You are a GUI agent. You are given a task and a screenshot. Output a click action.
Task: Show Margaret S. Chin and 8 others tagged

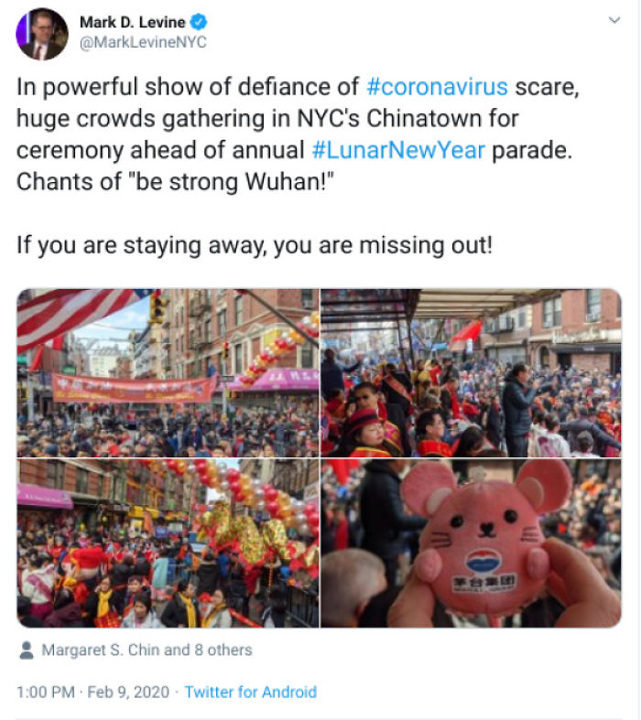[x=147, y=650]
